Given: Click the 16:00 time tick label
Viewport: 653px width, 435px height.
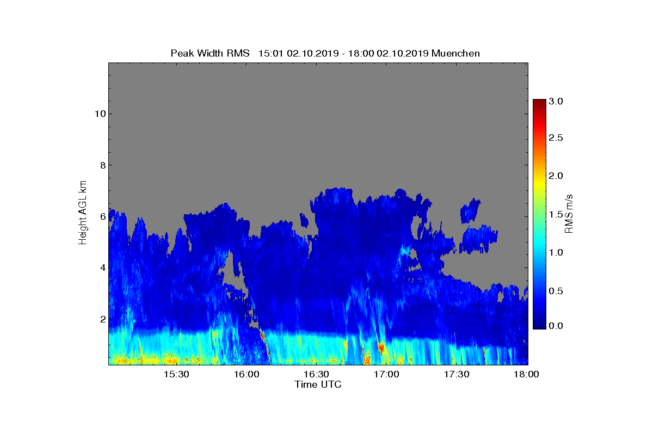Looking at the screenshot, I should pos(247,374).
